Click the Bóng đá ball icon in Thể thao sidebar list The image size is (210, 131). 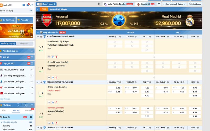(x=1, y=117)
